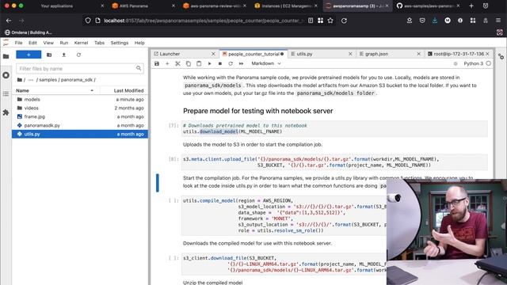Open extension manager puzzle icon
This screenshot has height=285, width=507.
coord(6,112)
